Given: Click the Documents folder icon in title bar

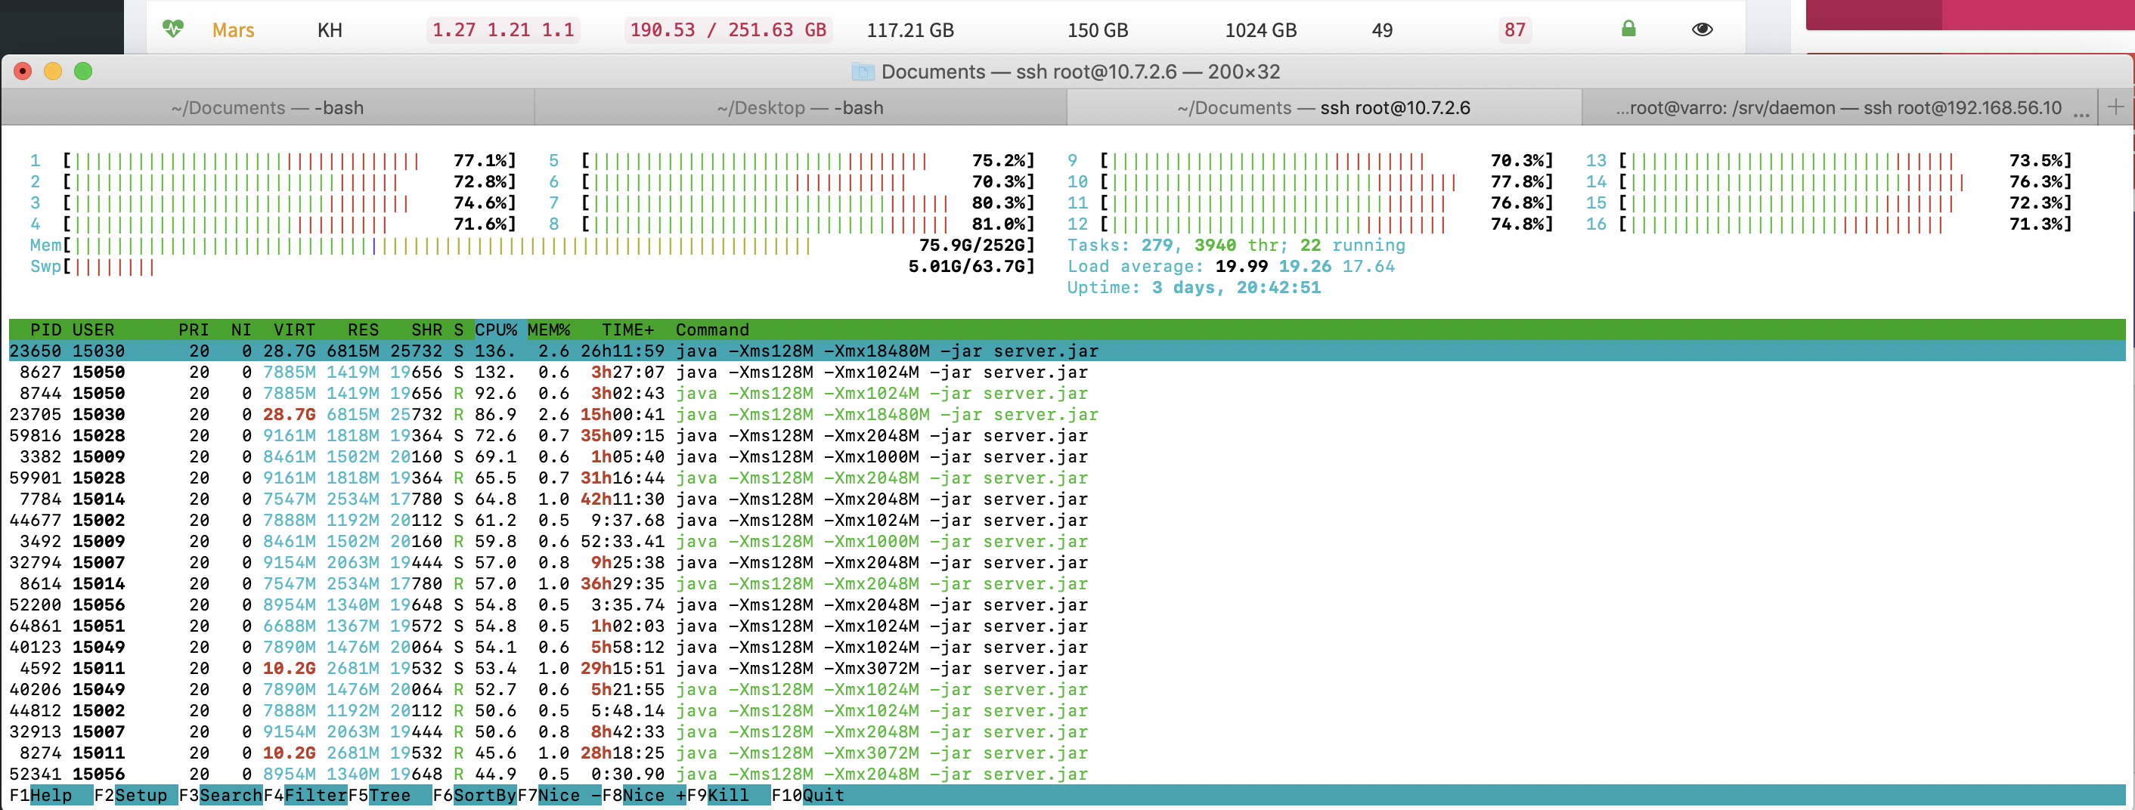Looking at the screenshot, I should 862,72.
